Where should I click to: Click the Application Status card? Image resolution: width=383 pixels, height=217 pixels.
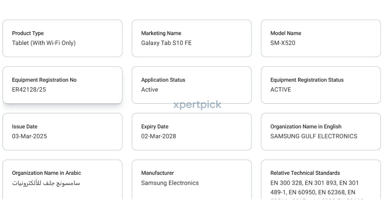[x=191, y=85]
